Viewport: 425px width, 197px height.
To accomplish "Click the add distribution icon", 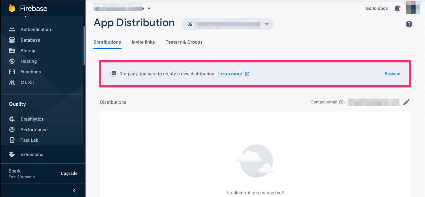I will coord(113,74).
